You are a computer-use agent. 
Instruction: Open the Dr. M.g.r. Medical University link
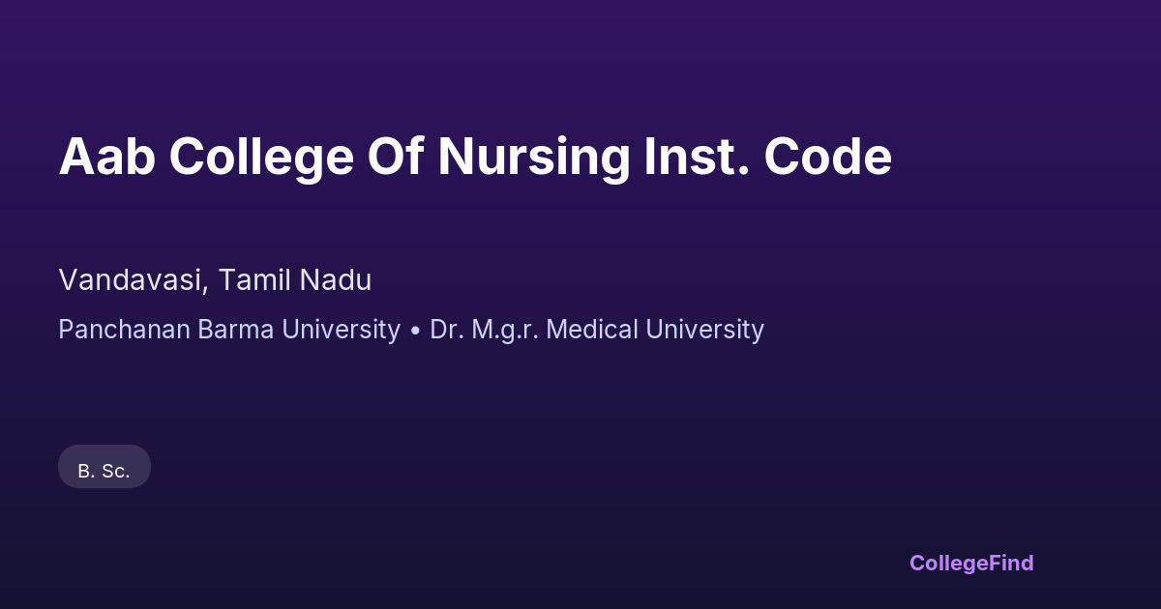click(597, 330)
